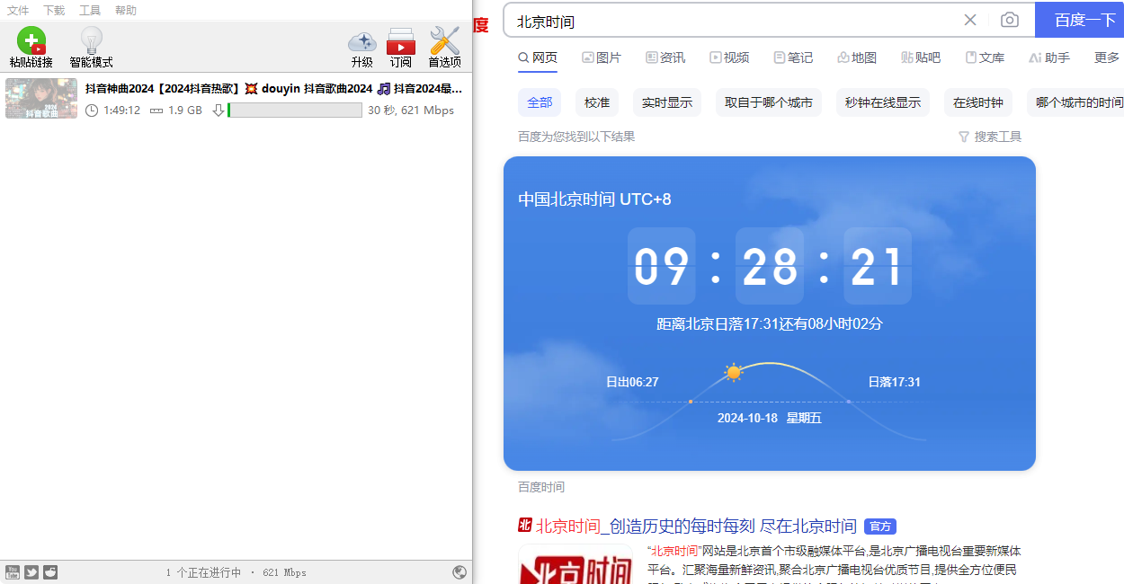Select the downloading video thumbnail
Viewport: 1124px width, 584px height.
[41, 99]
